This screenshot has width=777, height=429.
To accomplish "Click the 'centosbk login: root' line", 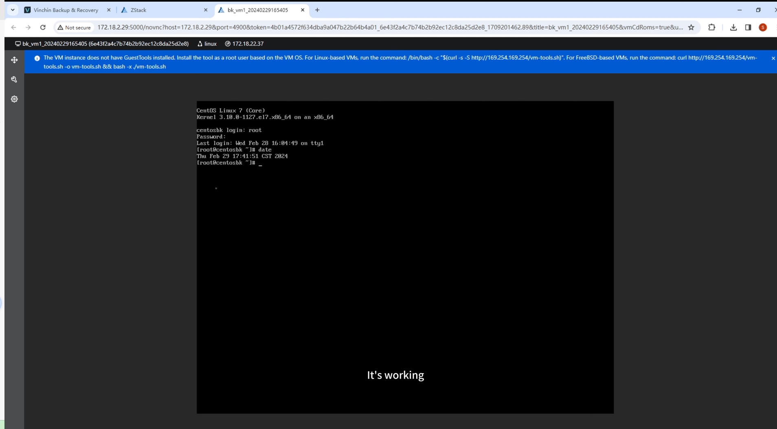I will (x=229, y=130).
